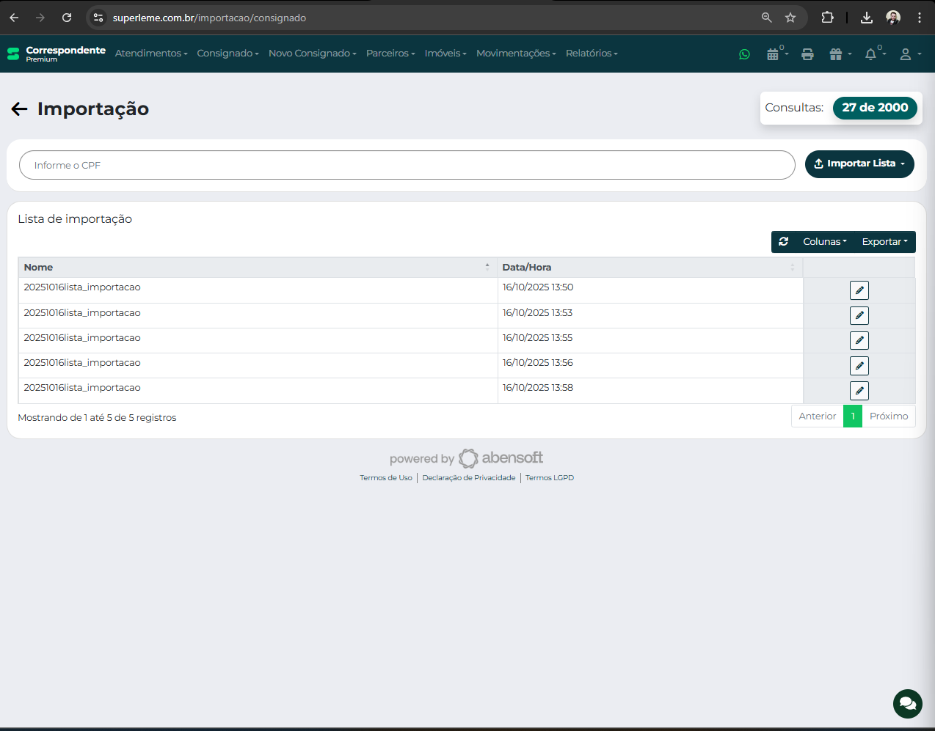
Task: Open the Atendimentos menu
Action: (150, 54)
